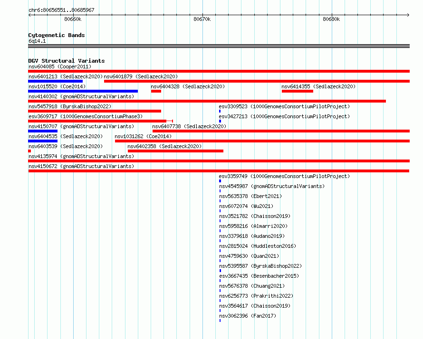Click the nsv604085 (Cooper2011) variant label
The width and height of the screenshot is (423, 339).
click(60, 66)
